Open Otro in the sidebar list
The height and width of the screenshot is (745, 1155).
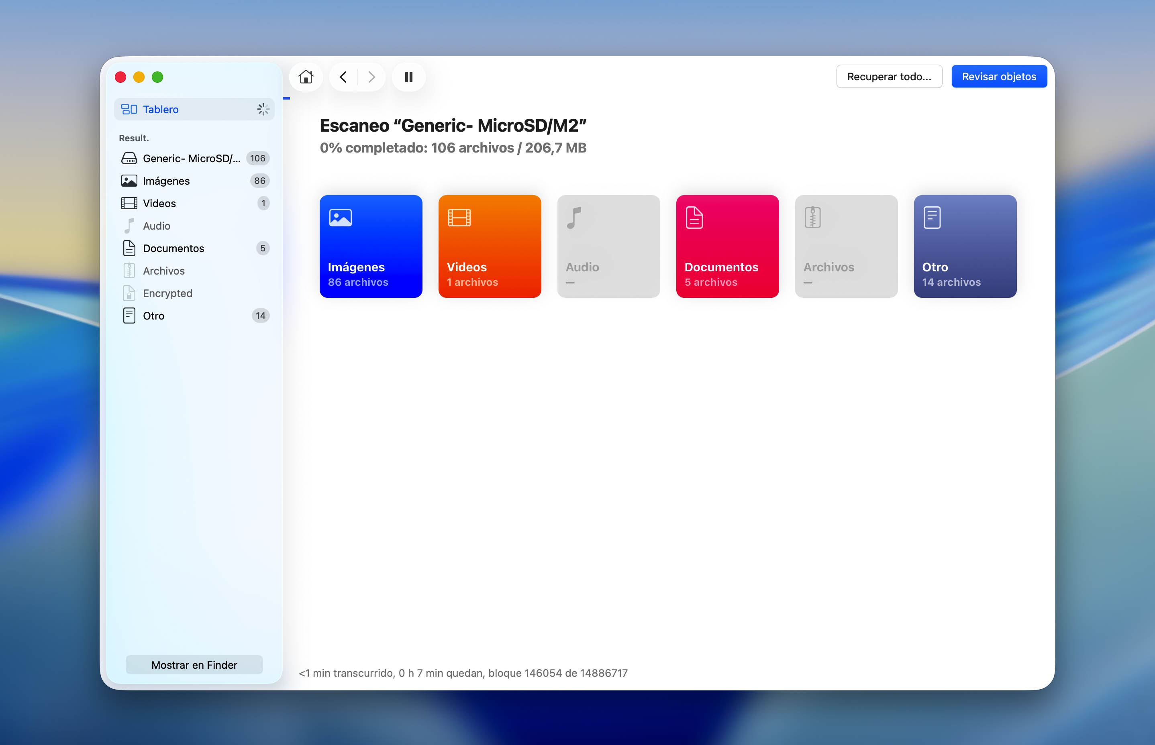[x=194, y=316]
